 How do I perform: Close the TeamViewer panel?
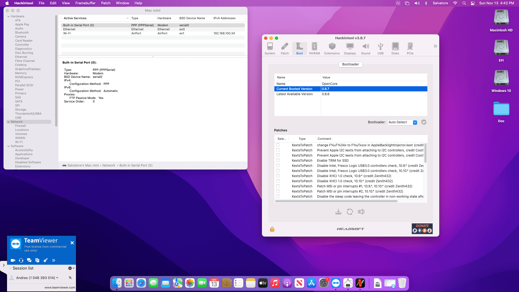(72, 243)
